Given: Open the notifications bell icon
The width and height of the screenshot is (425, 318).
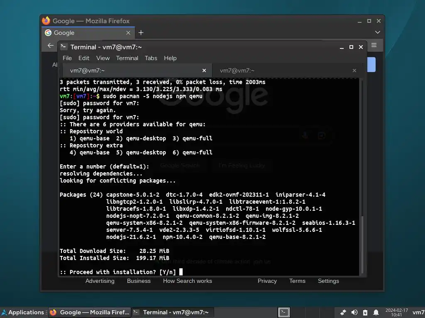Looking at the screenshot, I should coord(376,313).
